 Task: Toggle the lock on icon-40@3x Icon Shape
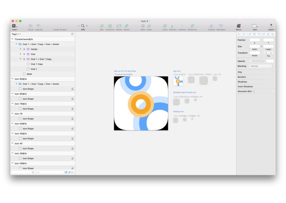(72, 129)
